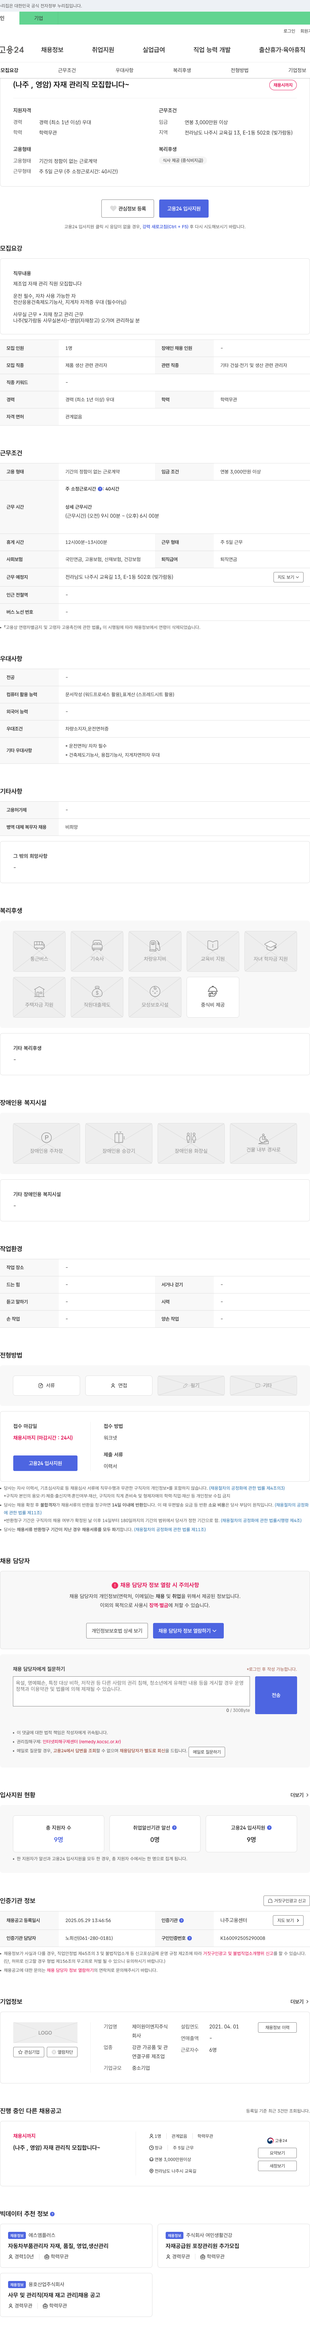Image resolution: width=310 pixels, height=2346 pixels.
Task: Switch to the 우대사항 tab
Action: 125,70
